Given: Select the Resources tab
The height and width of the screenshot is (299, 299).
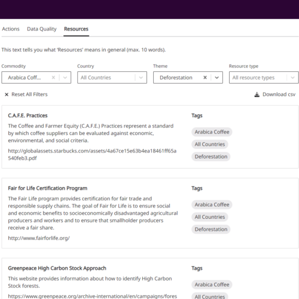Looking at the screenshot, I should pyautogui.click(x=76, y=29).
